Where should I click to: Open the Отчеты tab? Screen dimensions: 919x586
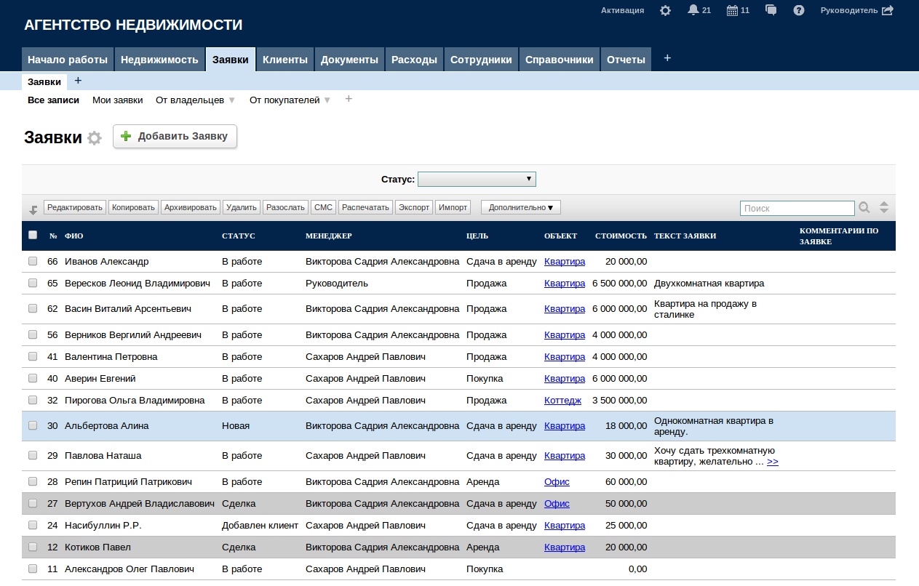tap(626, 60)
